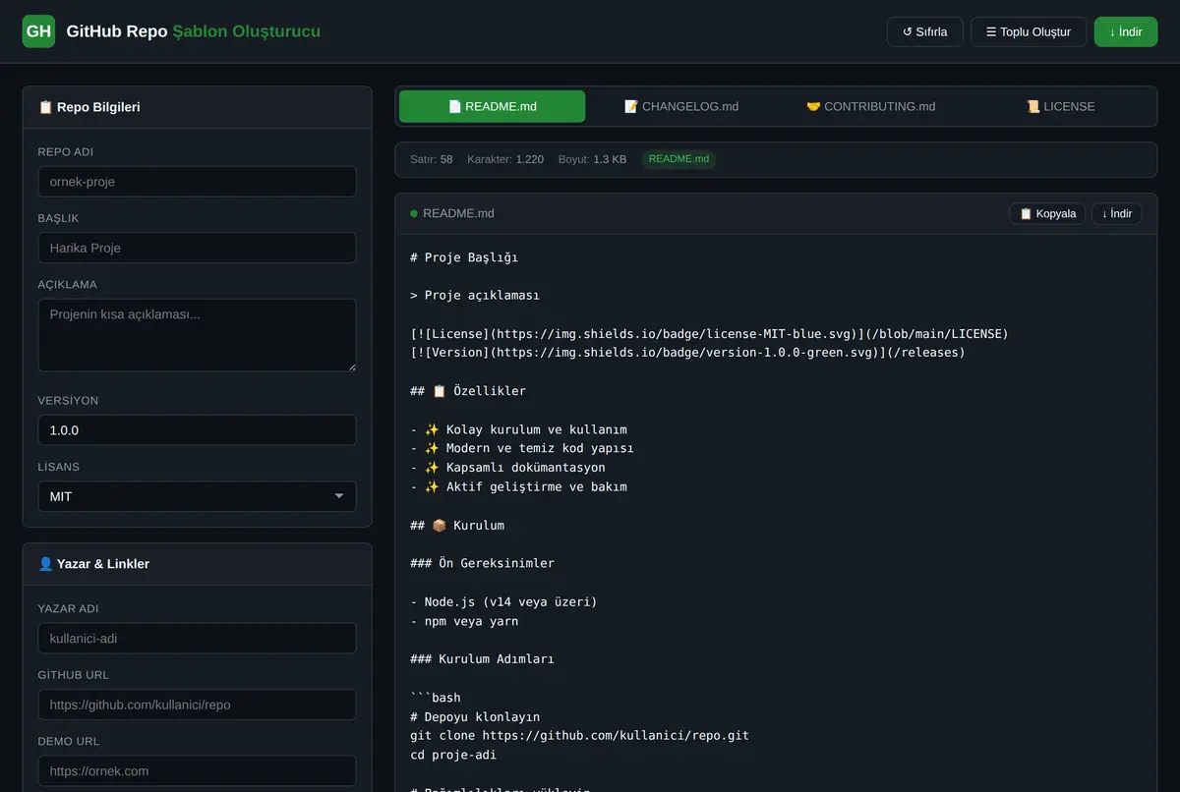Click the Sıfırla reset button

[x=924, y=31]
